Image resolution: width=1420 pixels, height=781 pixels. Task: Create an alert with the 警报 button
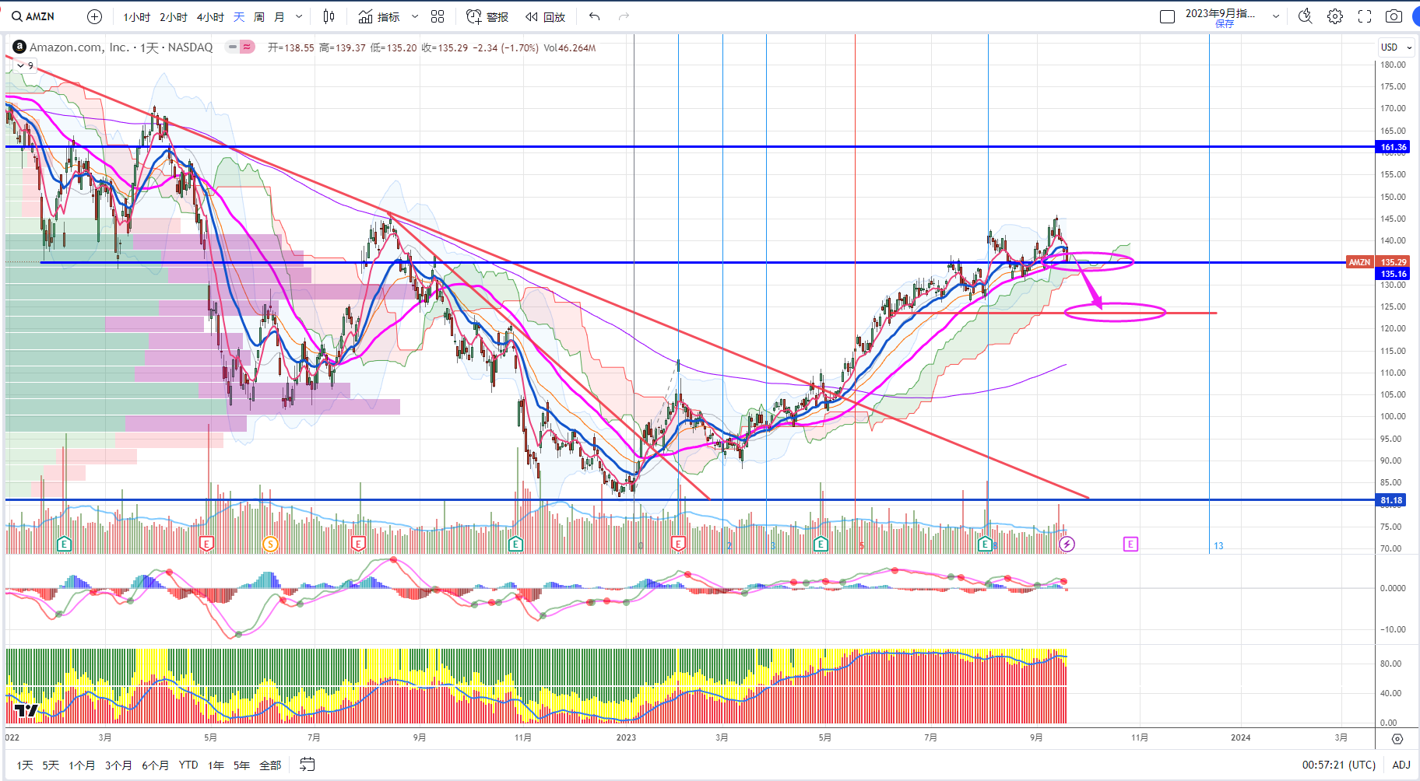pos(487,17)
